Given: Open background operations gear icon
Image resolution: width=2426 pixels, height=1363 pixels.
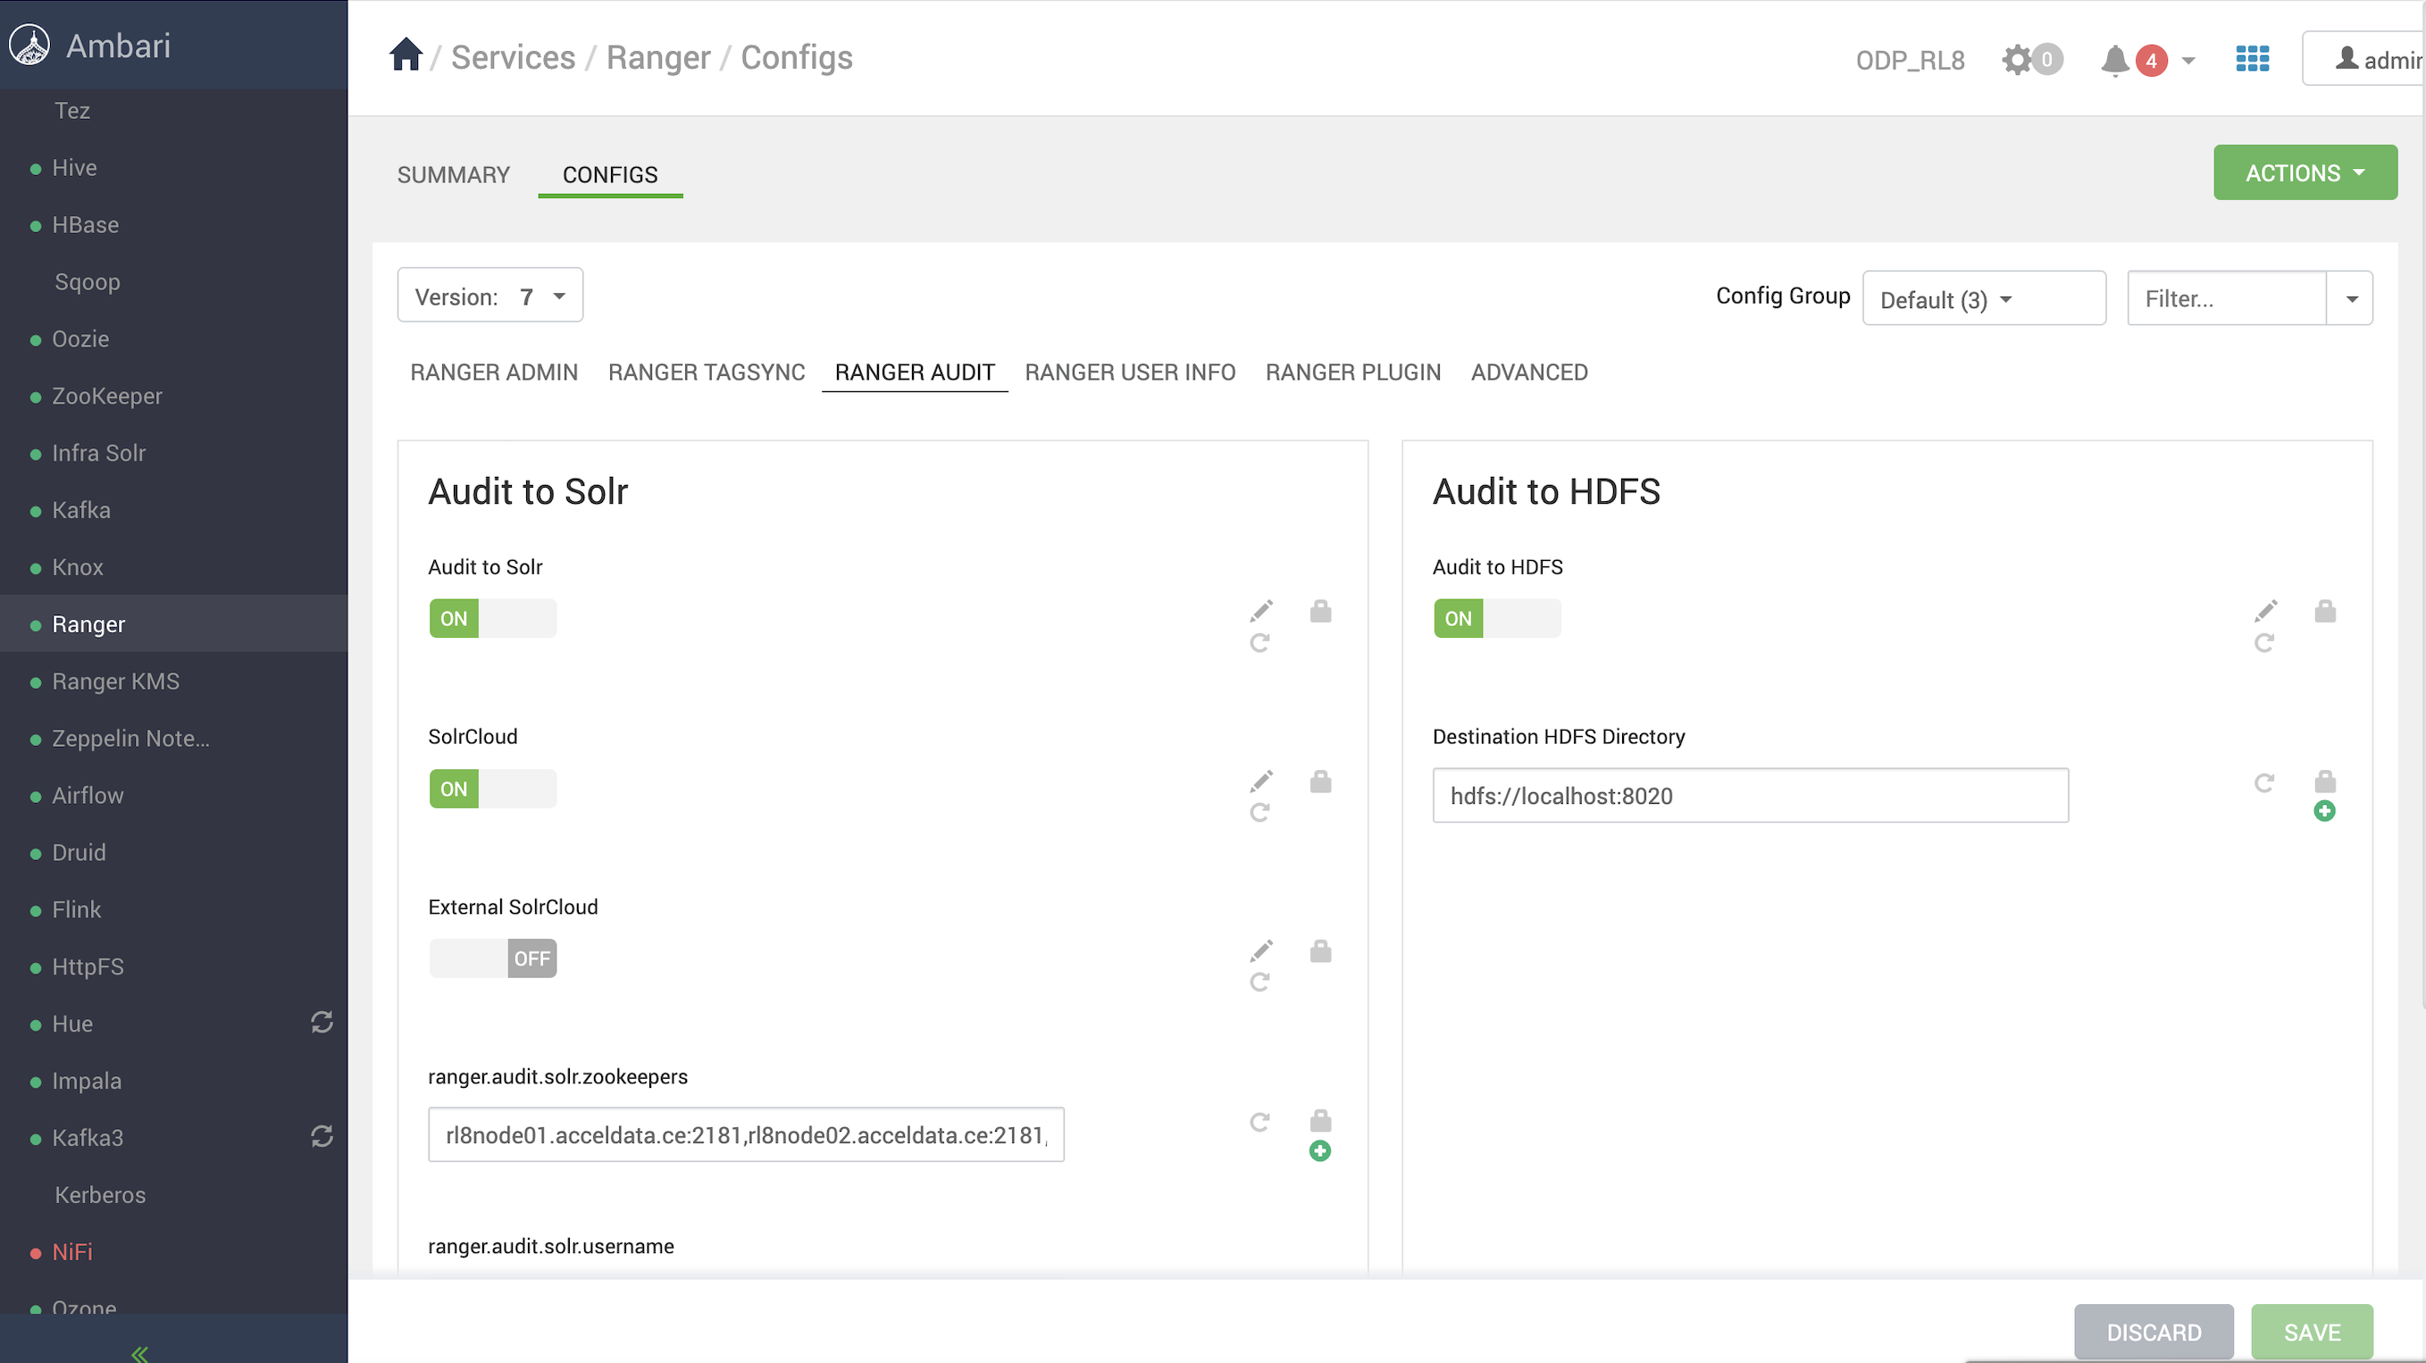Looking at the screenshot, I should [x=2016, y=60].
